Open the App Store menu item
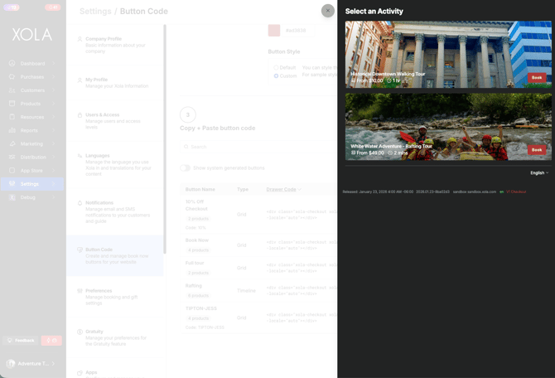Viewport: 555px width, 378px height. pyautogui.click(x=32, y=171)
